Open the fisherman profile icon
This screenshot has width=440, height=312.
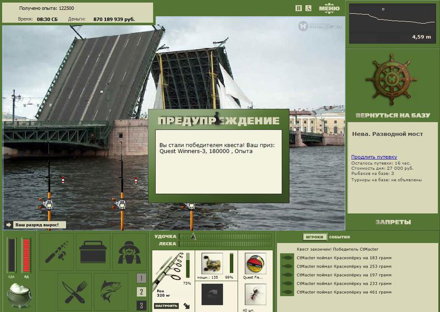pyautogui.click(x=129, y=252)
